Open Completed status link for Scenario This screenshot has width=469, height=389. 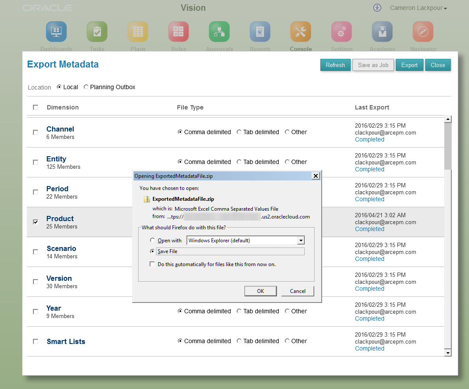click(369, 259)
